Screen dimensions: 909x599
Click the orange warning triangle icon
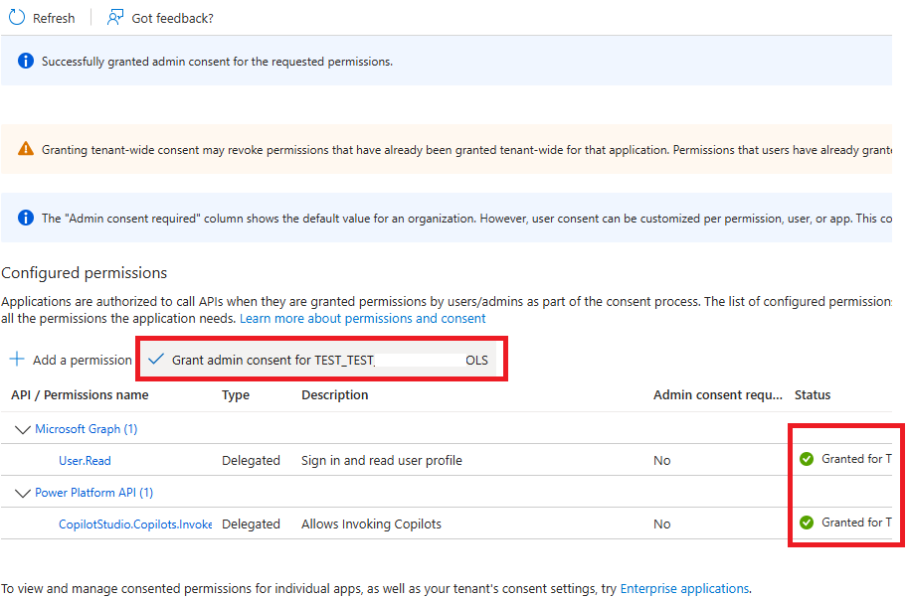point(26,150)
